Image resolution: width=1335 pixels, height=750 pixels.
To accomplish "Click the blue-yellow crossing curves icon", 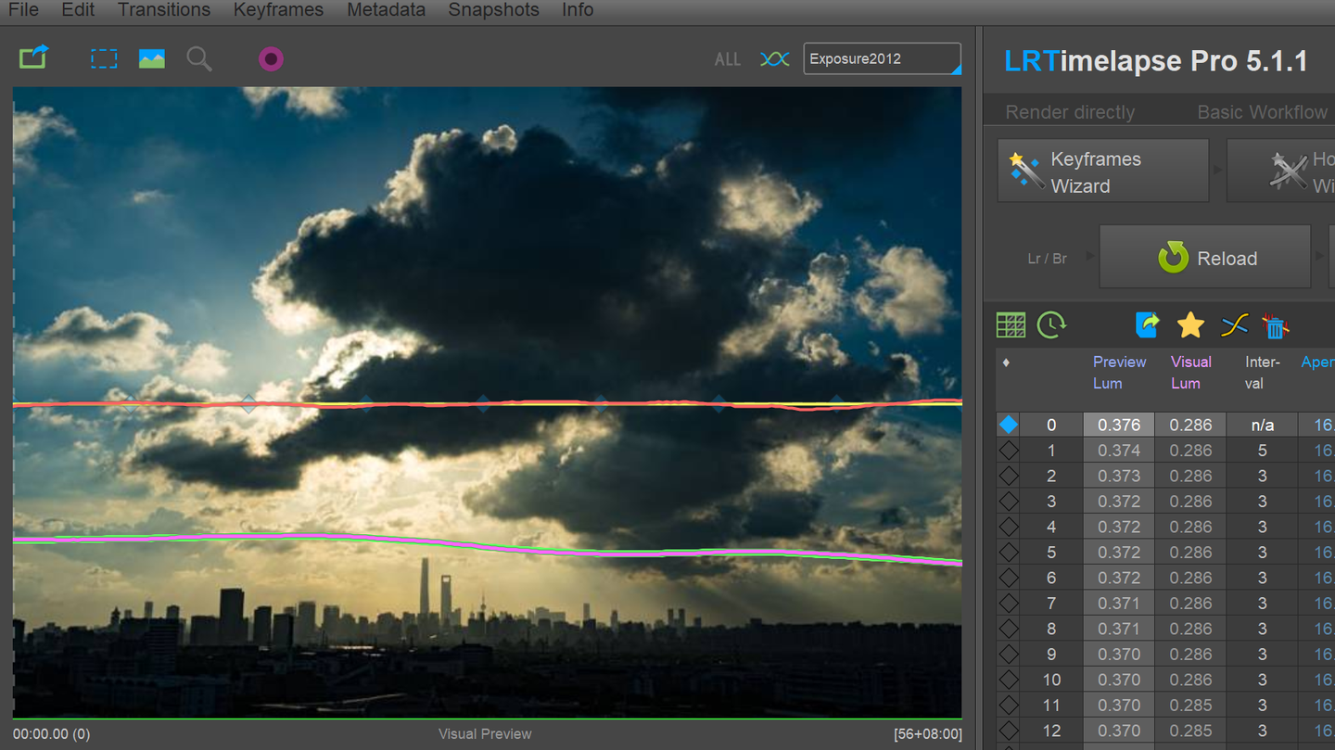I will click(x=1234, y=325).
